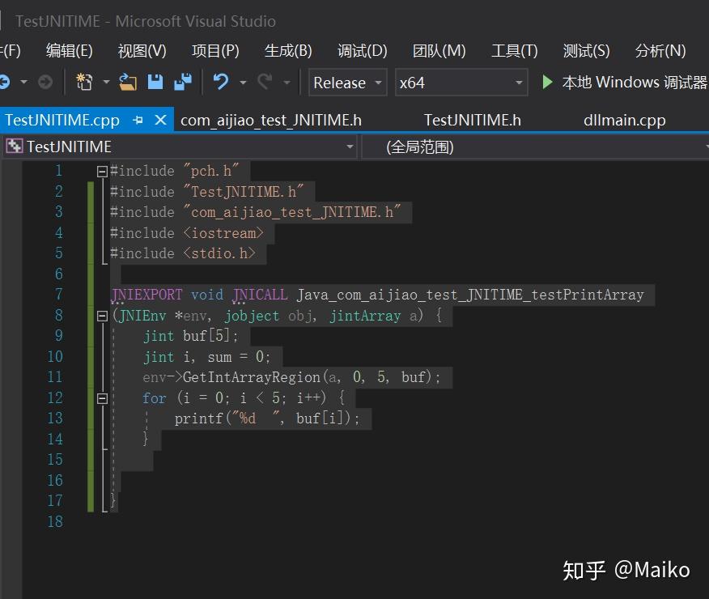Click the Save All icon

[x=185, y=81]
